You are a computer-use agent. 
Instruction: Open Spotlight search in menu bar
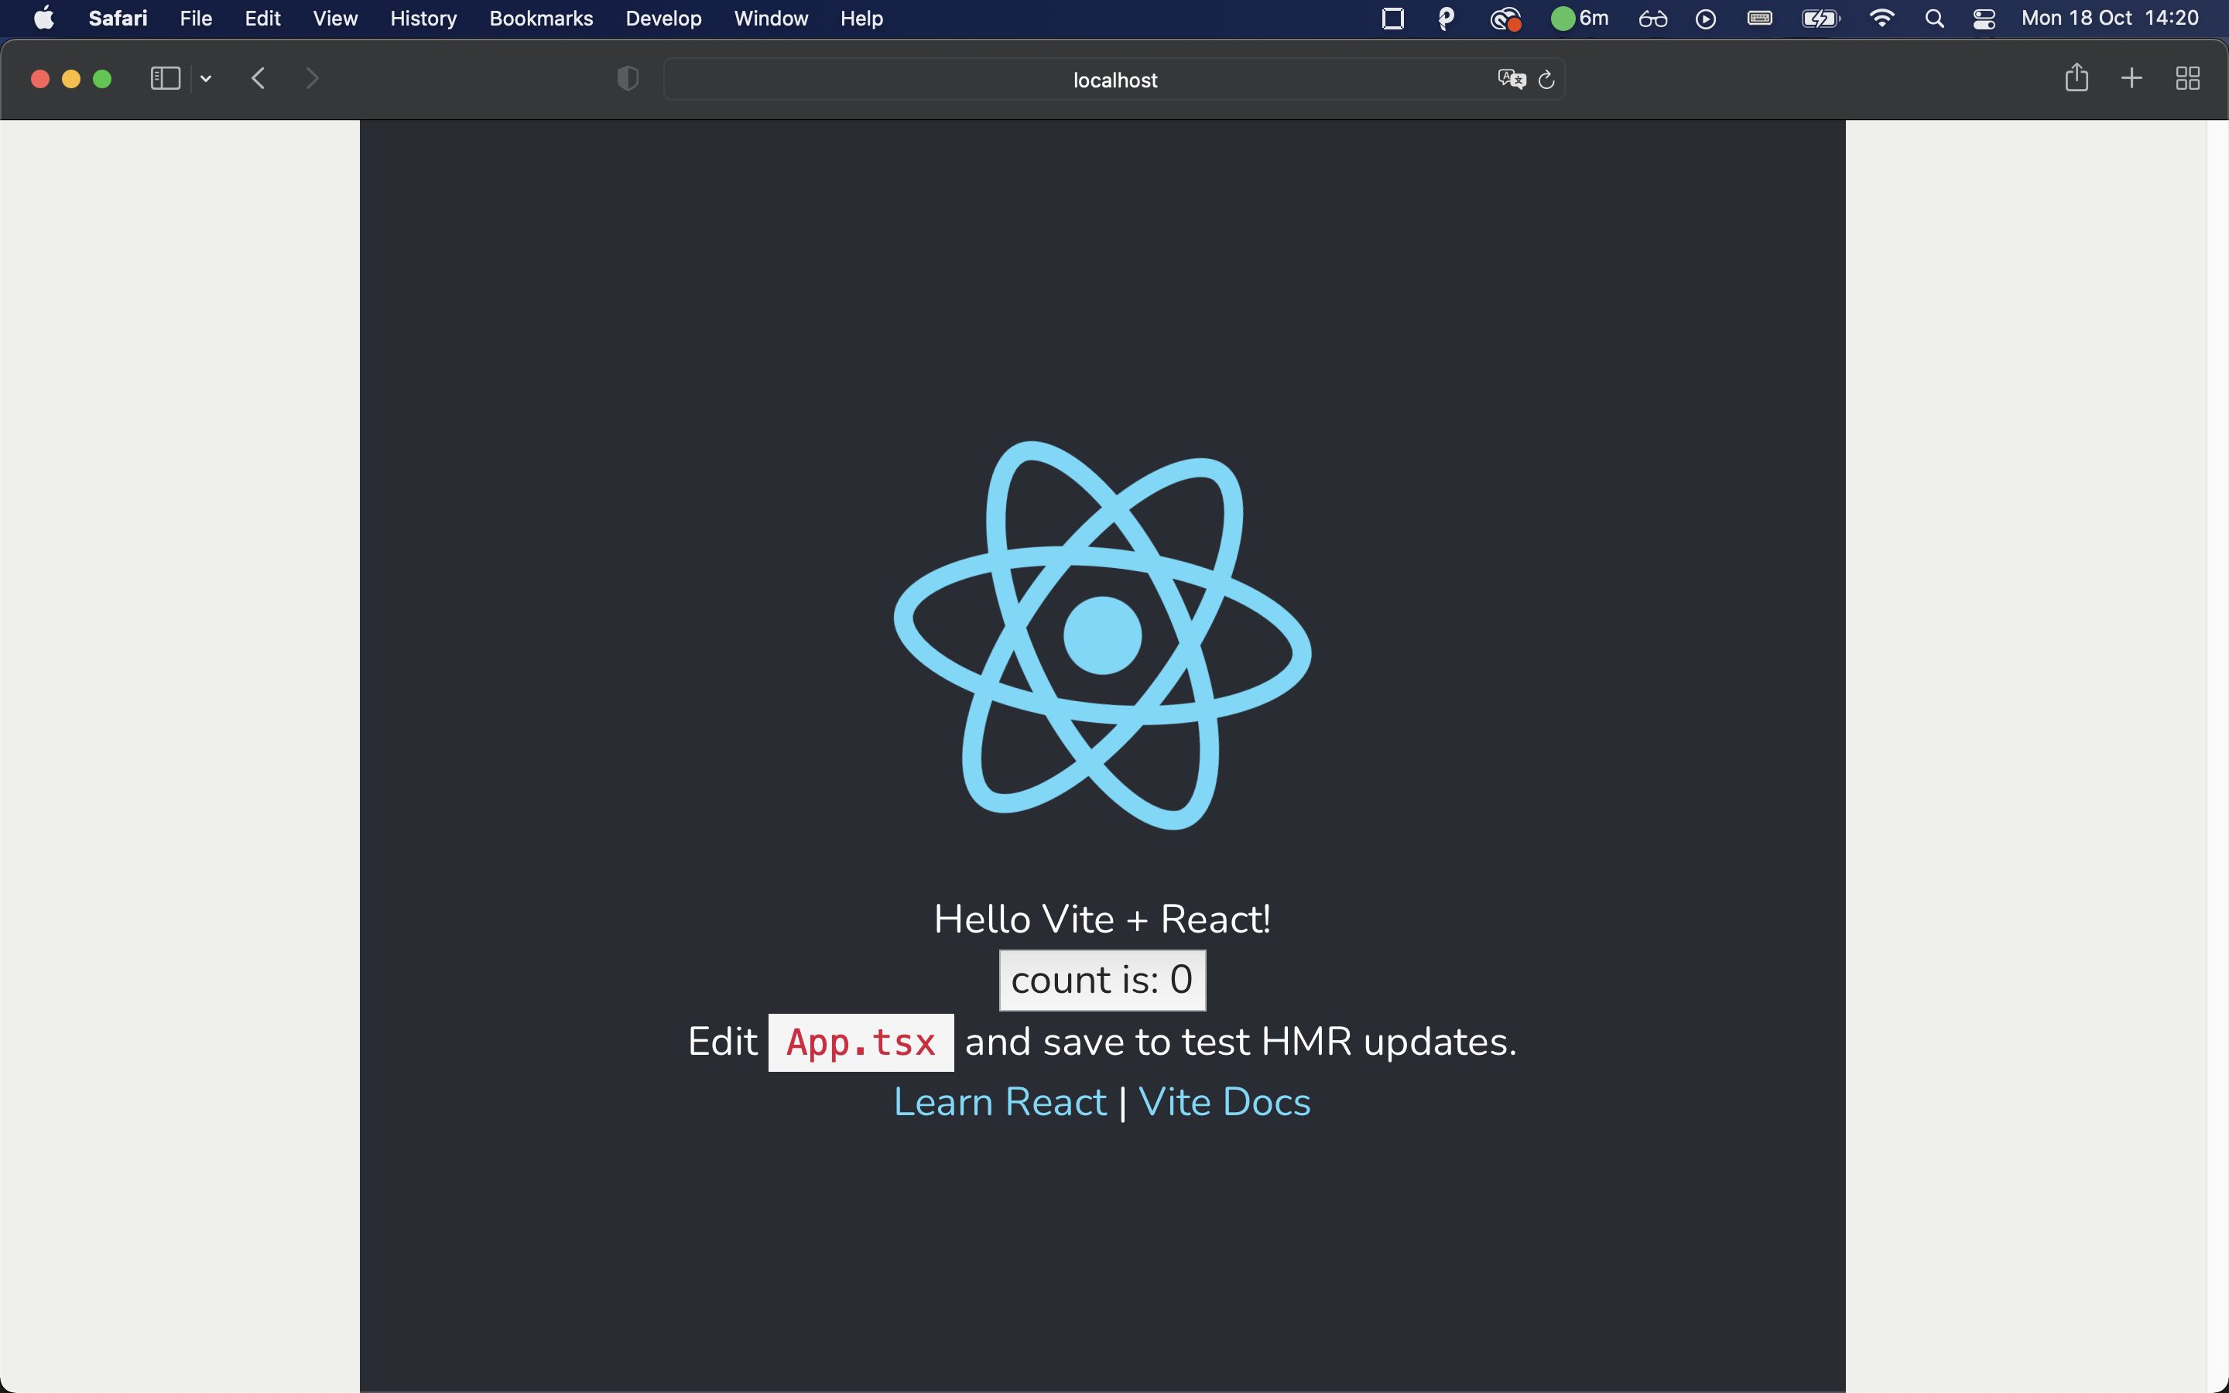[x=1934, y=19]
